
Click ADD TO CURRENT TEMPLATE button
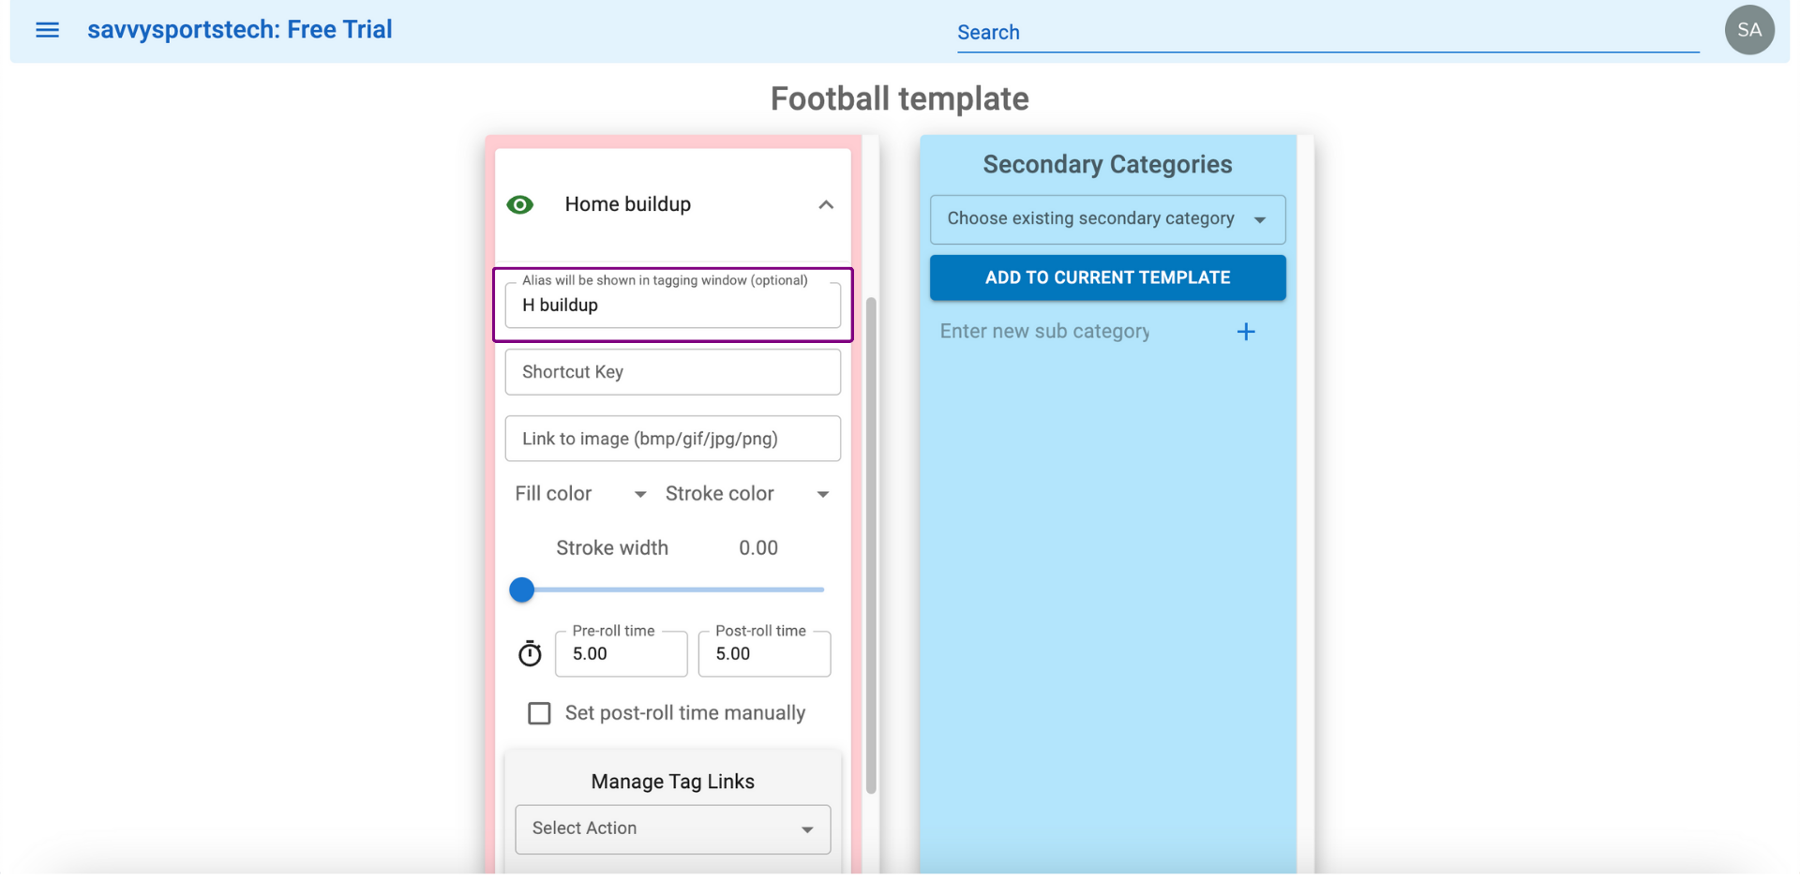pos(1108,277)
